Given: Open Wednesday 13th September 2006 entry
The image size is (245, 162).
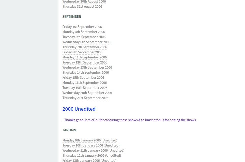Looking at the screenshot, I should tap(87, 68).
